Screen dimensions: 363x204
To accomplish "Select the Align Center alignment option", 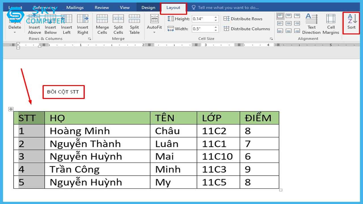I will [289, 23].
